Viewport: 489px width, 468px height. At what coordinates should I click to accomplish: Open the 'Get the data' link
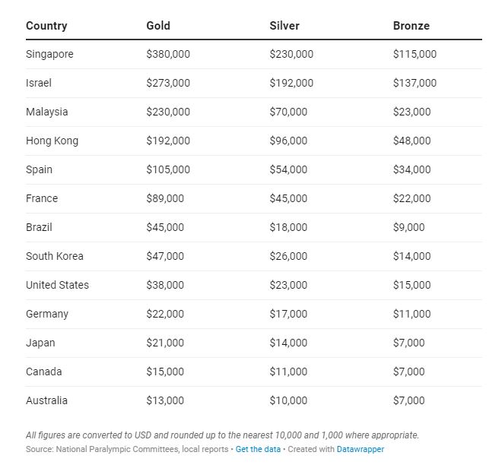pyautogui.click(x=258, y=449)
